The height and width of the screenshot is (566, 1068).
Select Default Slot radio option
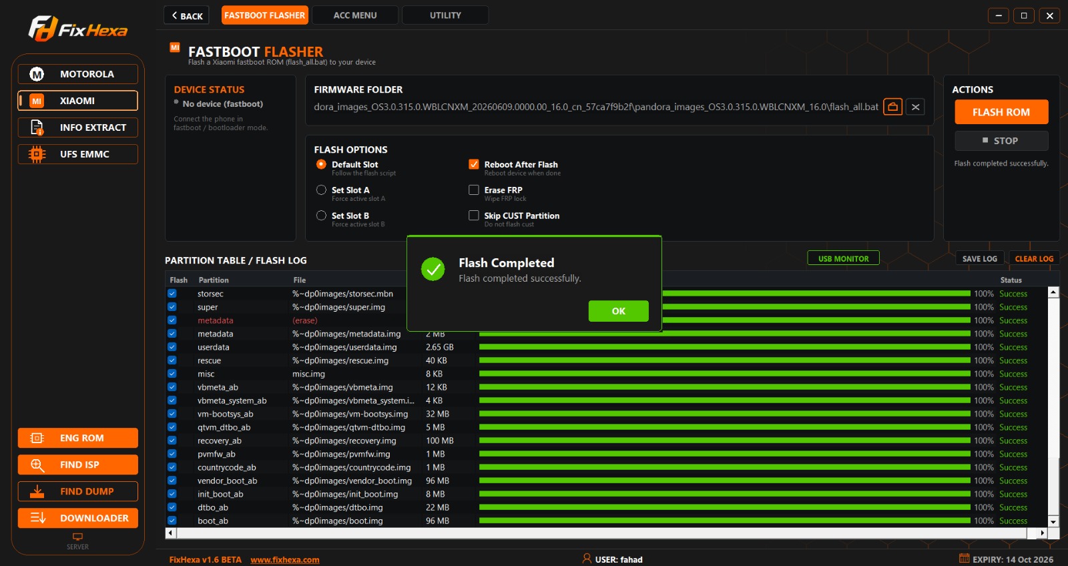321,164
